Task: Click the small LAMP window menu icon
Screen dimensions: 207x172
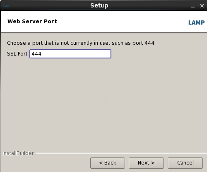Action: click(x=6, y=6)
